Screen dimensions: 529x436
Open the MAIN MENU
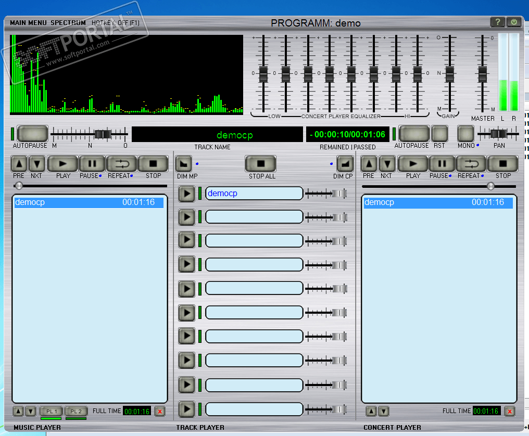pos(28,22)
